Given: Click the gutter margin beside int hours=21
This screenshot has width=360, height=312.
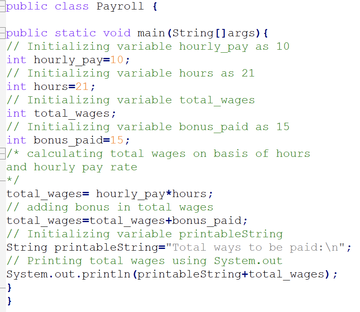Looking at the screenshot, I should click(2, 86).
